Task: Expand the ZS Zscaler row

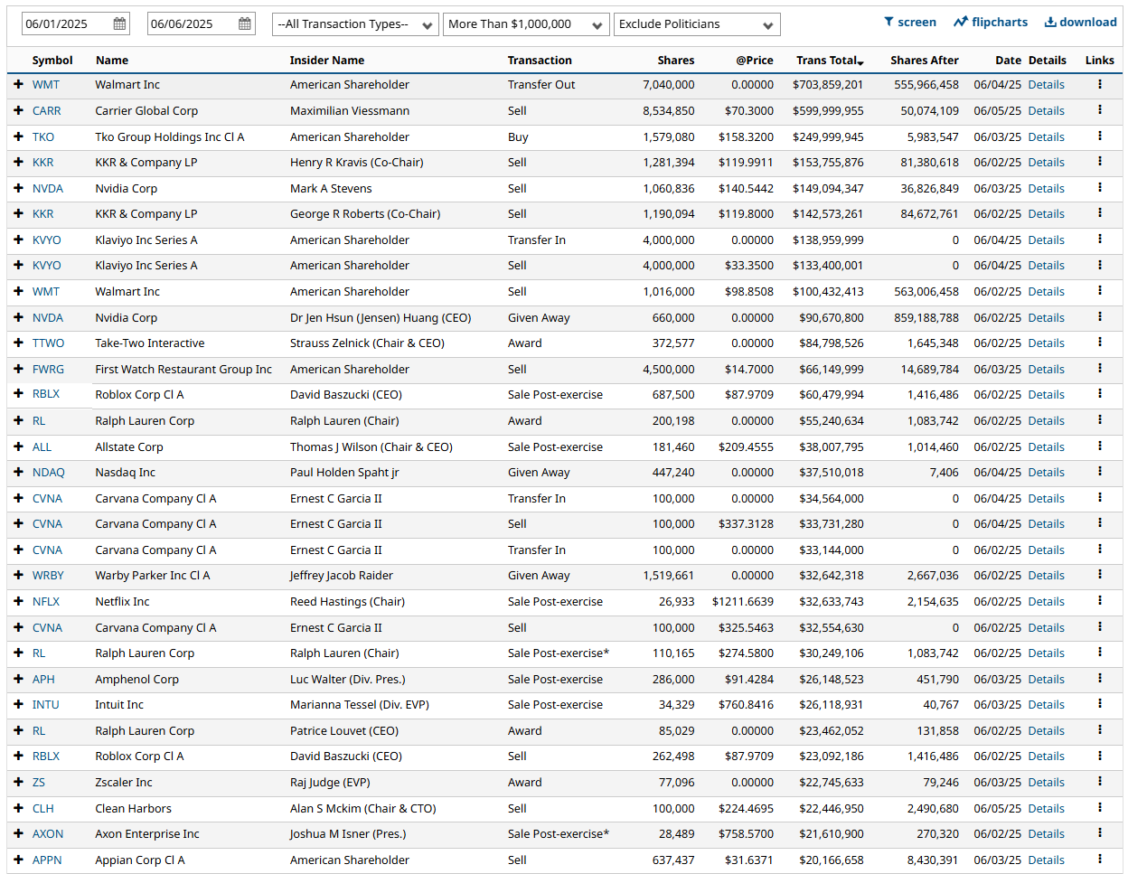Action: pos(18,782)
